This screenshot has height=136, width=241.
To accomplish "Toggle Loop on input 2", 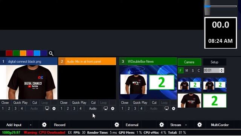I will point(104,103).
